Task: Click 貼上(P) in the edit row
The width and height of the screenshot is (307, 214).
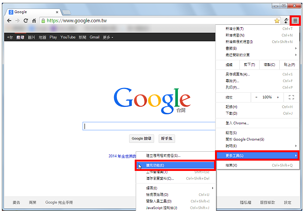Action: click(x=289, y=65)
